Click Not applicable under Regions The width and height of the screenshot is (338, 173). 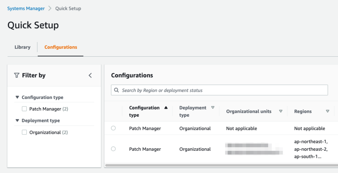click(x=309, y=128)
